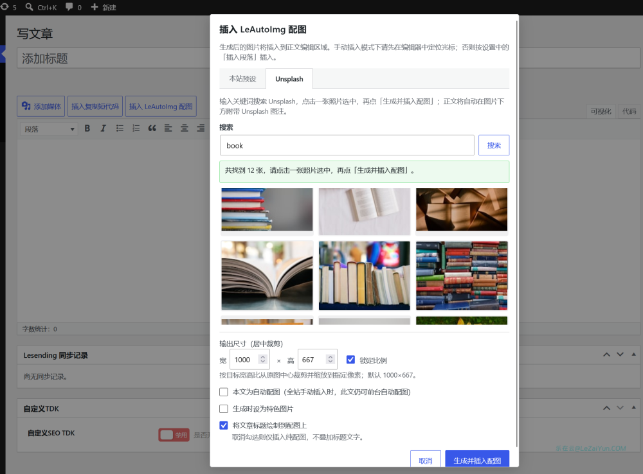This screenshot has width=643, height=474.
Task: Move 自定义TDK panel up
Action: click(x=606, y=408)
